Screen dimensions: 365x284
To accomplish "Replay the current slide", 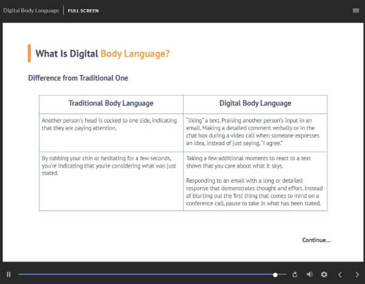I will (x=295, y=275).
